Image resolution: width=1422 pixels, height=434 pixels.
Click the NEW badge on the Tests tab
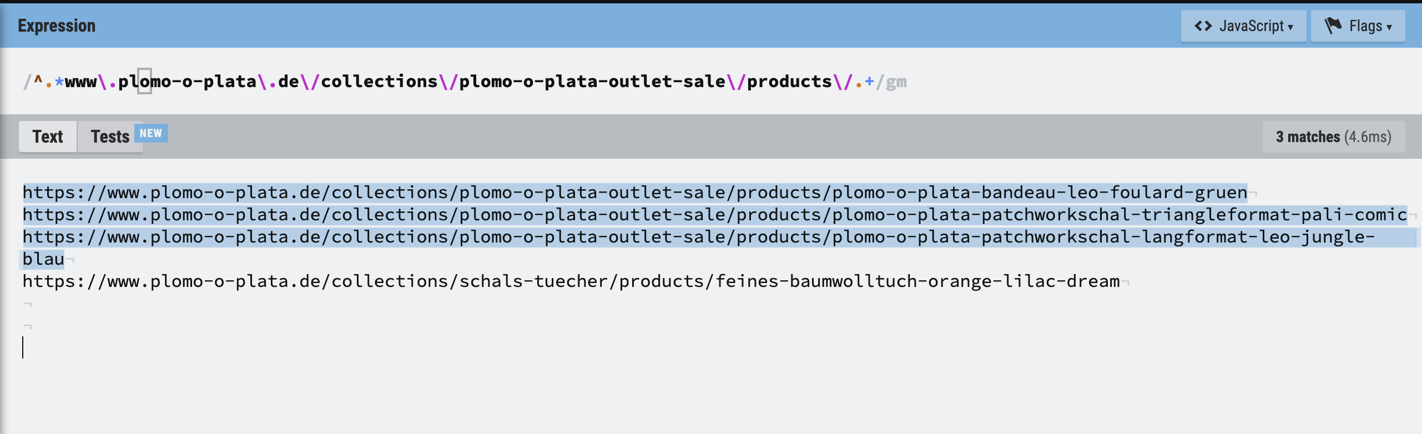click(x=151, y=133)
